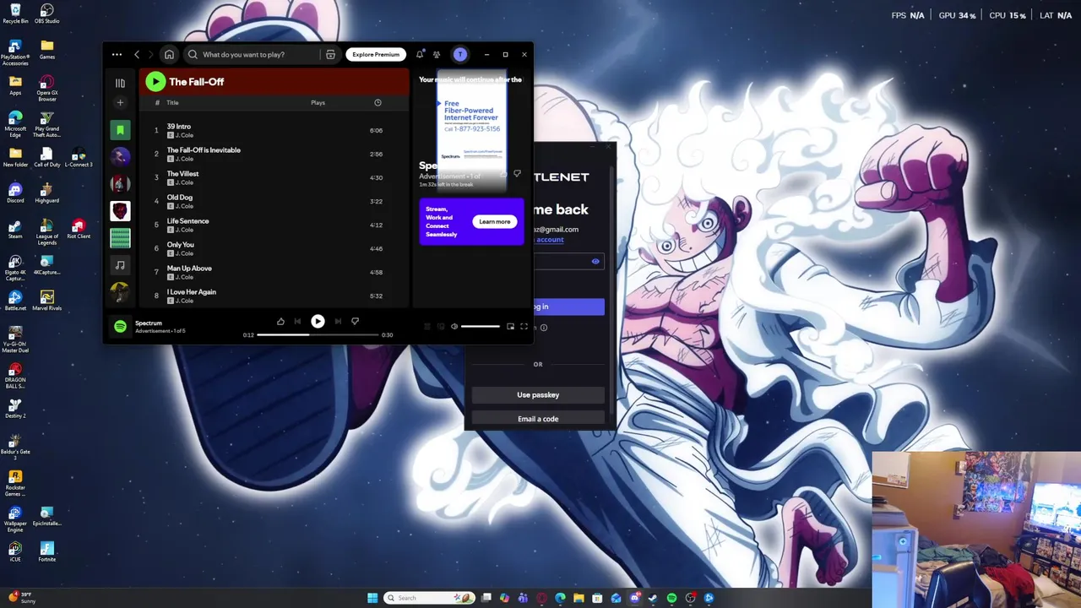Toggle Spotify full screen icon
The image size is (1081, 608).
point(524,326)
